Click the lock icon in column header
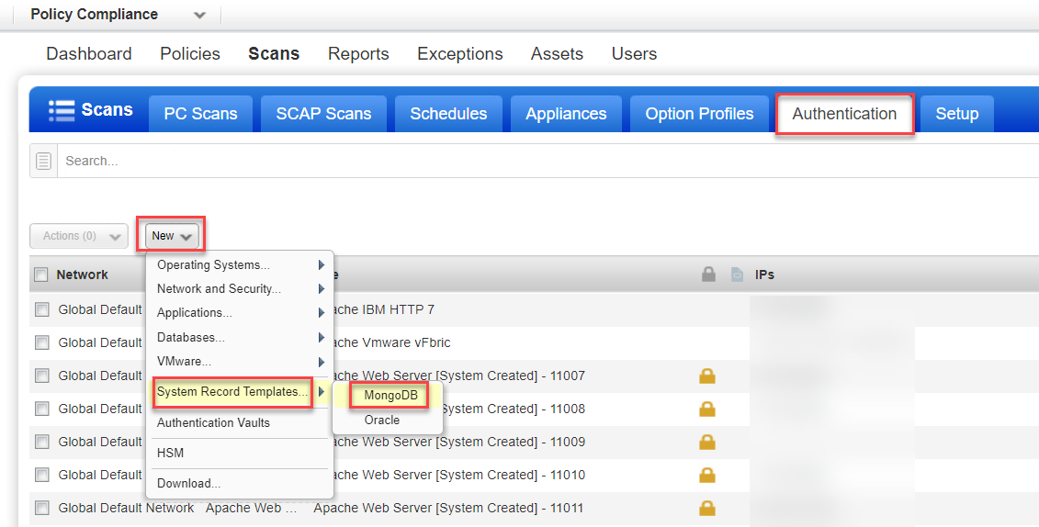1039x527 pixels. point(708,275)
